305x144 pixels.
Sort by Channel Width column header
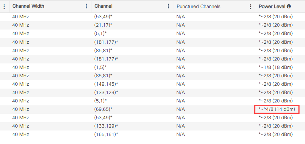pyautogui.click(x=28, y=6)
